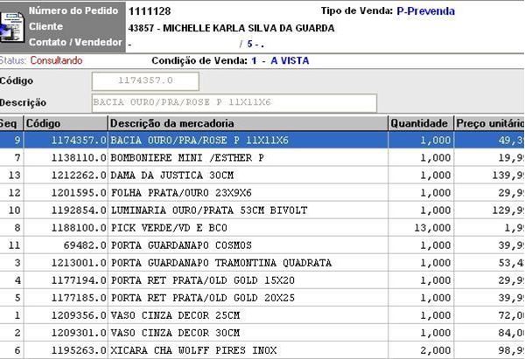Click product code 1192854.0
Viewport: 525px width, 359px height.
click(79, 211)
